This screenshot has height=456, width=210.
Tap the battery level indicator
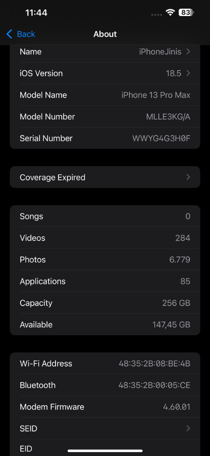(x=186, y=13)
